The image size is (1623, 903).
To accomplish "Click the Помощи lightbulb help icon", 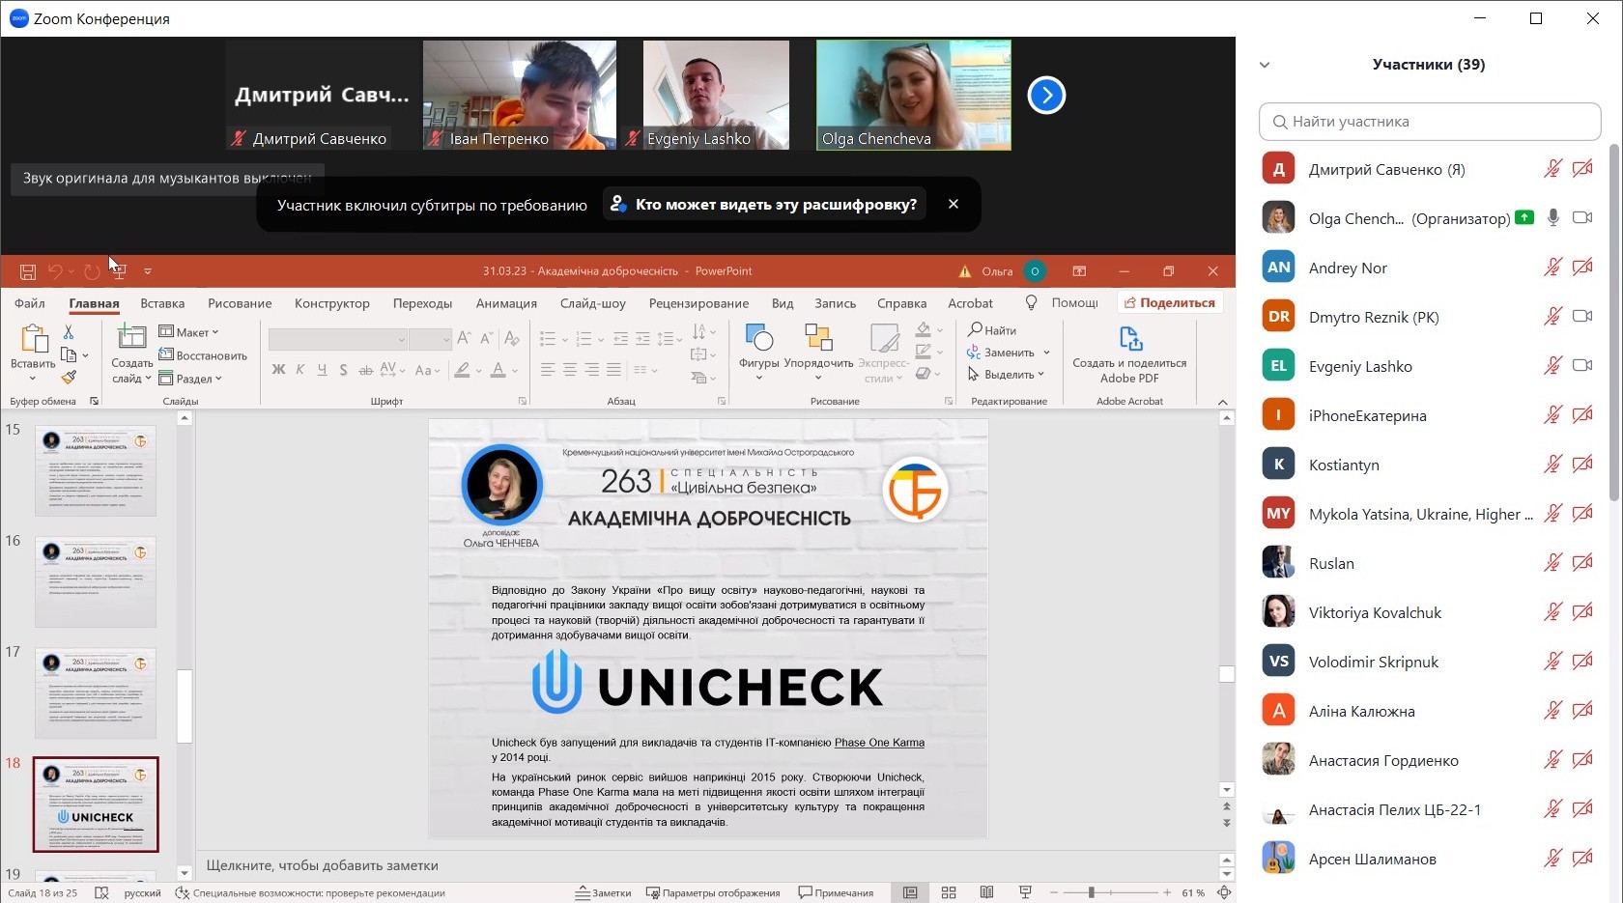I will point(1032,303).
